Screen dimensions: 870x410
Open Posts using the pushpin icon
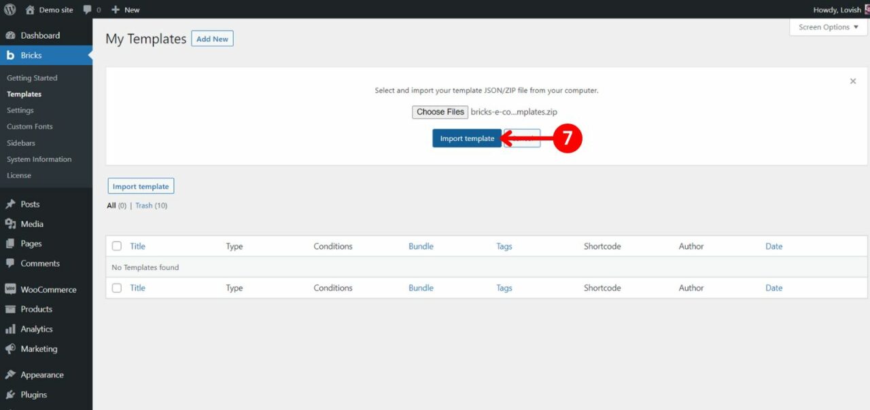point(12,204)
